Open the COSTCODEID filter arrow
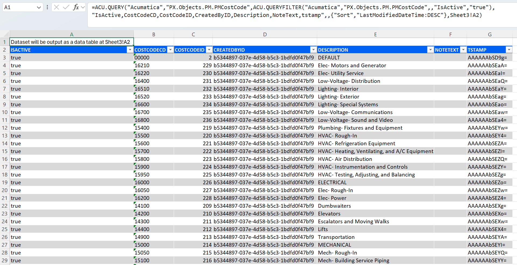This screenshot has width=517, height=265. tap(209, 50)
